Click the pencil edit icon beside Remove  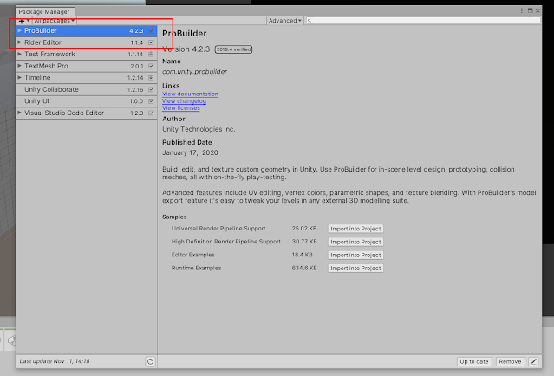pos(533,361)
